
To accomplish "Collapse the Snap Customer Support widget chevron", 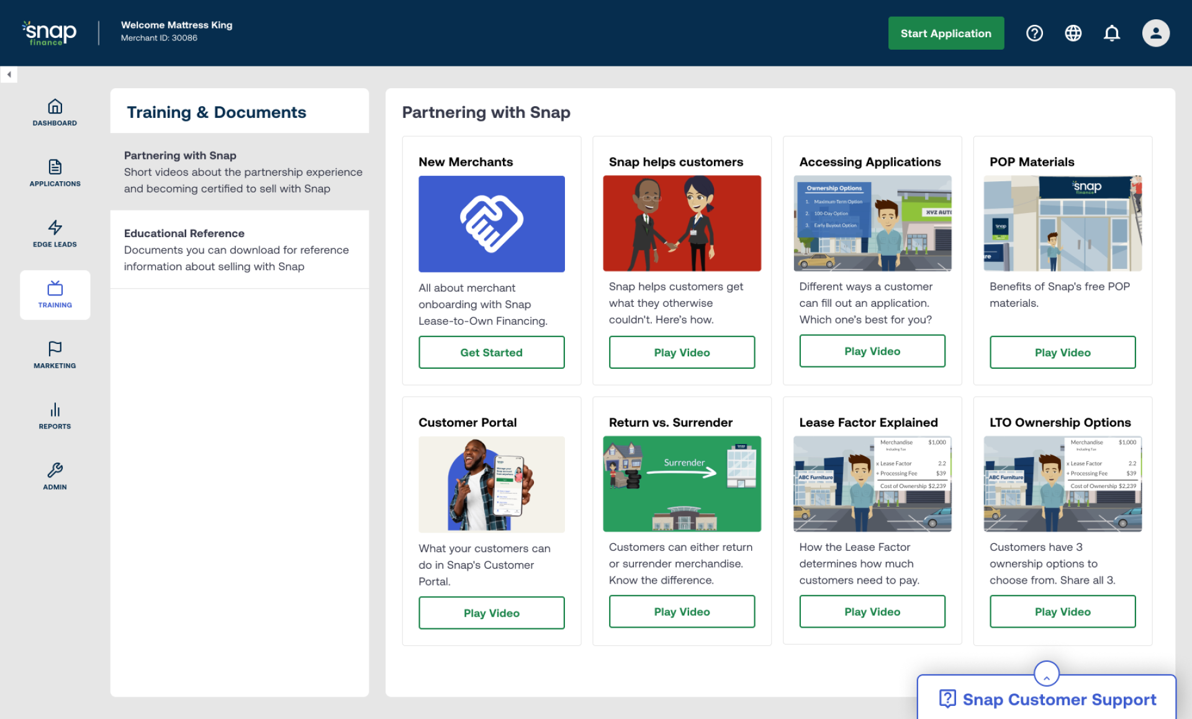I will click(x=1047, y=674).
